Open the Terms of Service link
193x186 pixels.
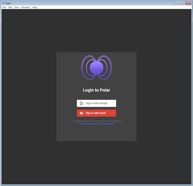coord(87,124)
